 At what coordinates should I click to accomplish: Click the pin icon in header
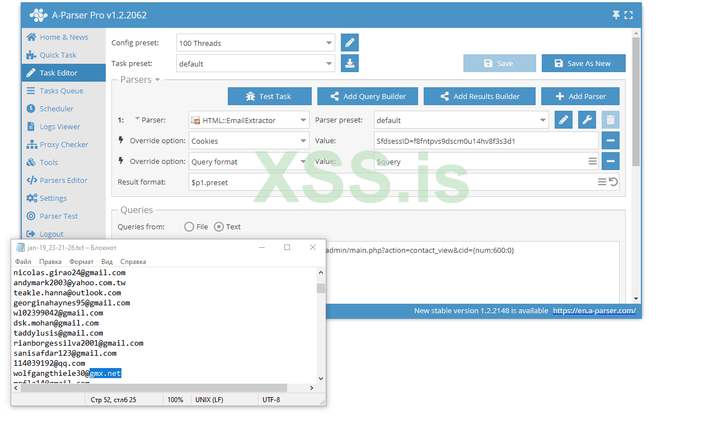616,15
